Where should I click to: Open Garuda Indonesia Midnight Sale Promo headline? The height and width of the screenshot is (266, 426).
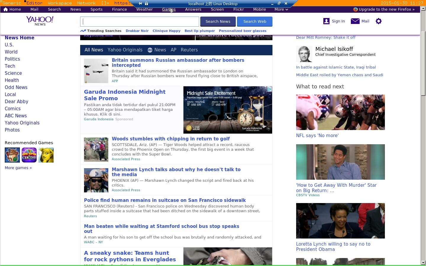point(125,95)
